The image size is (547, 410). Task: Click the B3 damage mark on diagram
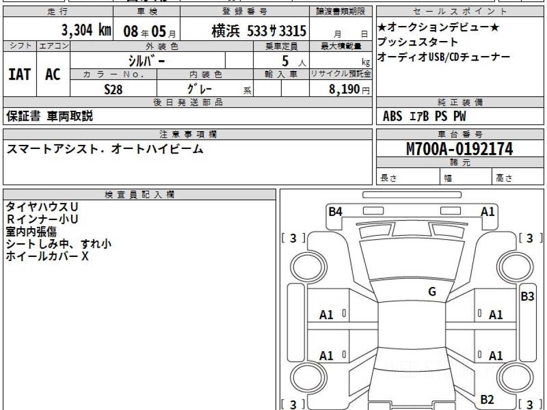click(x=527, y=297)
